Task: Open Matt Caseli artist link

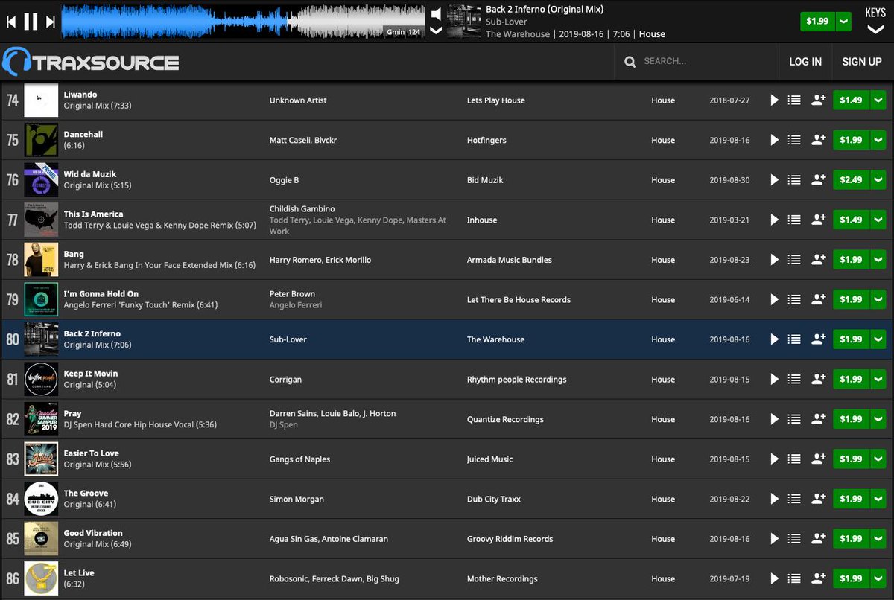Action: tap(290, 140)
